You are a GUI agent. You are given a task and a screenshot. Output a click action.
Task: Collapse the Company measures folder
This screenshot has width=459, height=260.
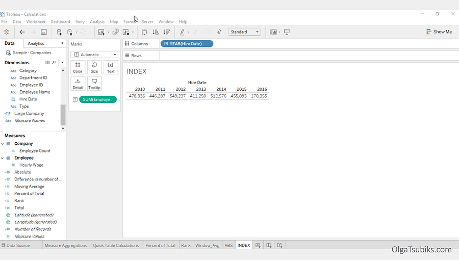pyautogui.click(x=3, y=144)
